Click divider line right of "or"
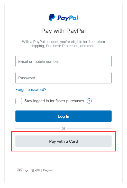Image resolution: width=127 pixels, height=188 pixels. (x=89, y=129)
